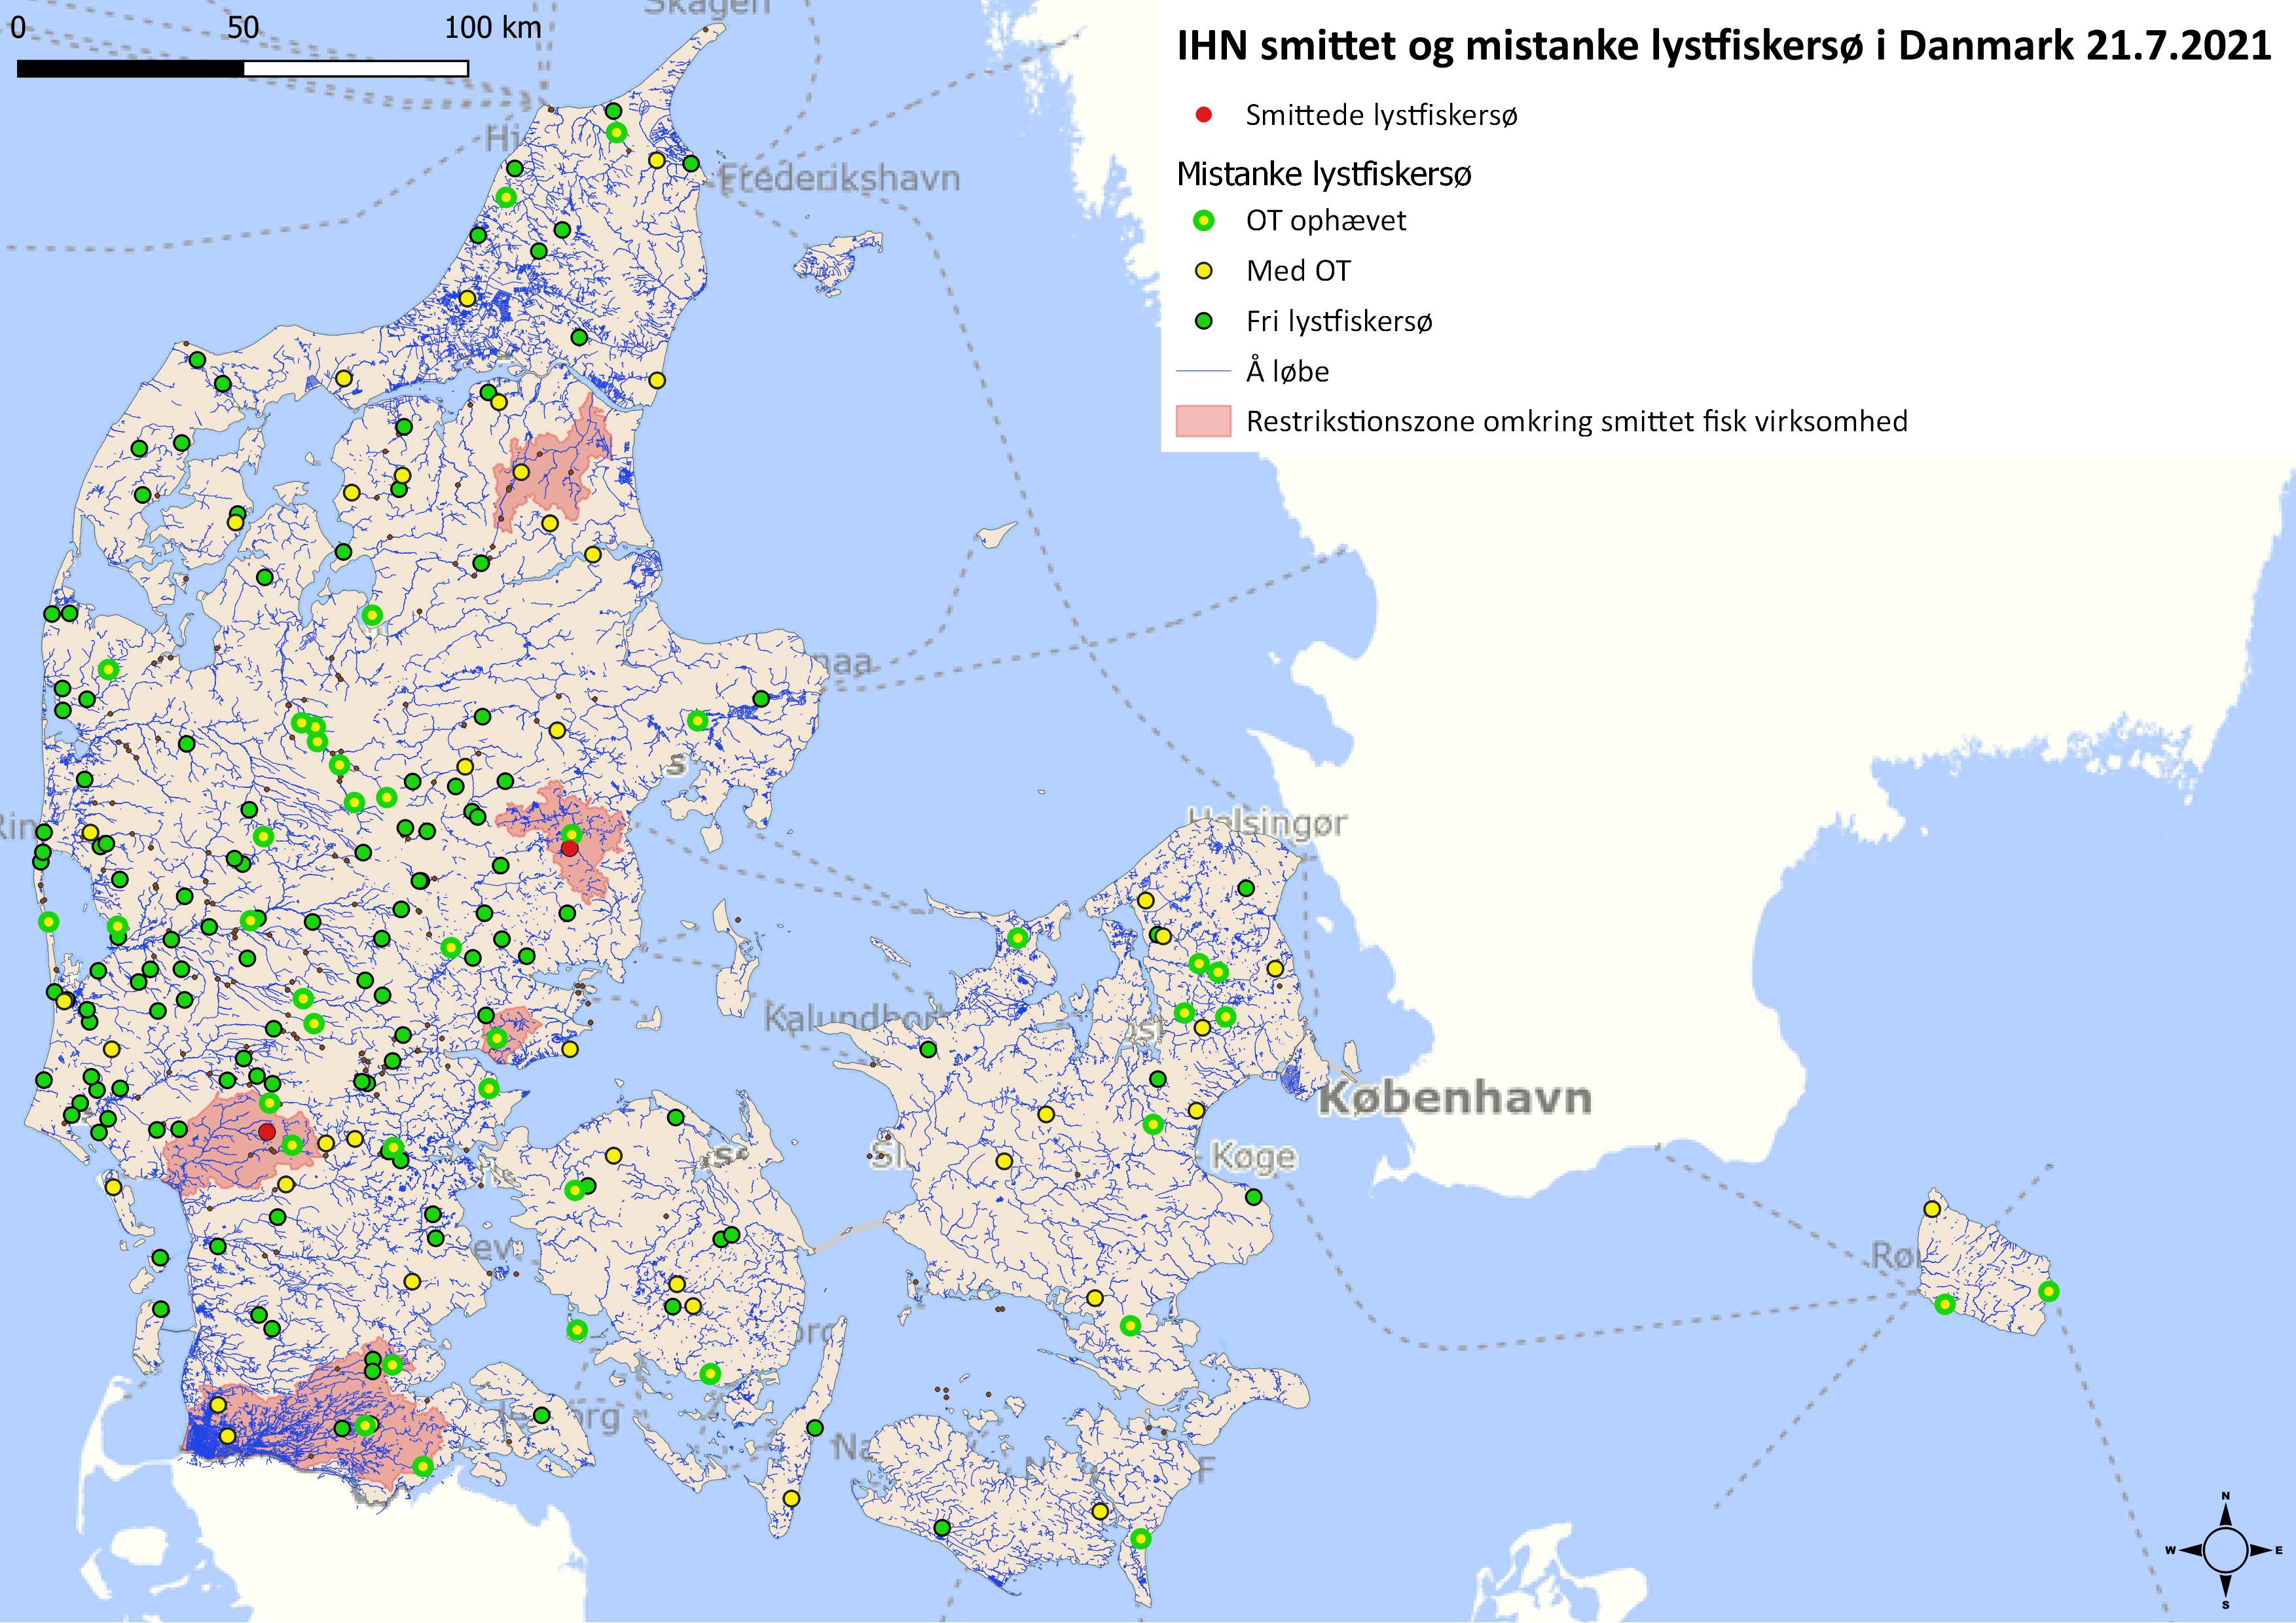2296x1623 pixels.
Task: Click the easternmost marker on Bornholm island
Action: (x=2048, y=1291)
